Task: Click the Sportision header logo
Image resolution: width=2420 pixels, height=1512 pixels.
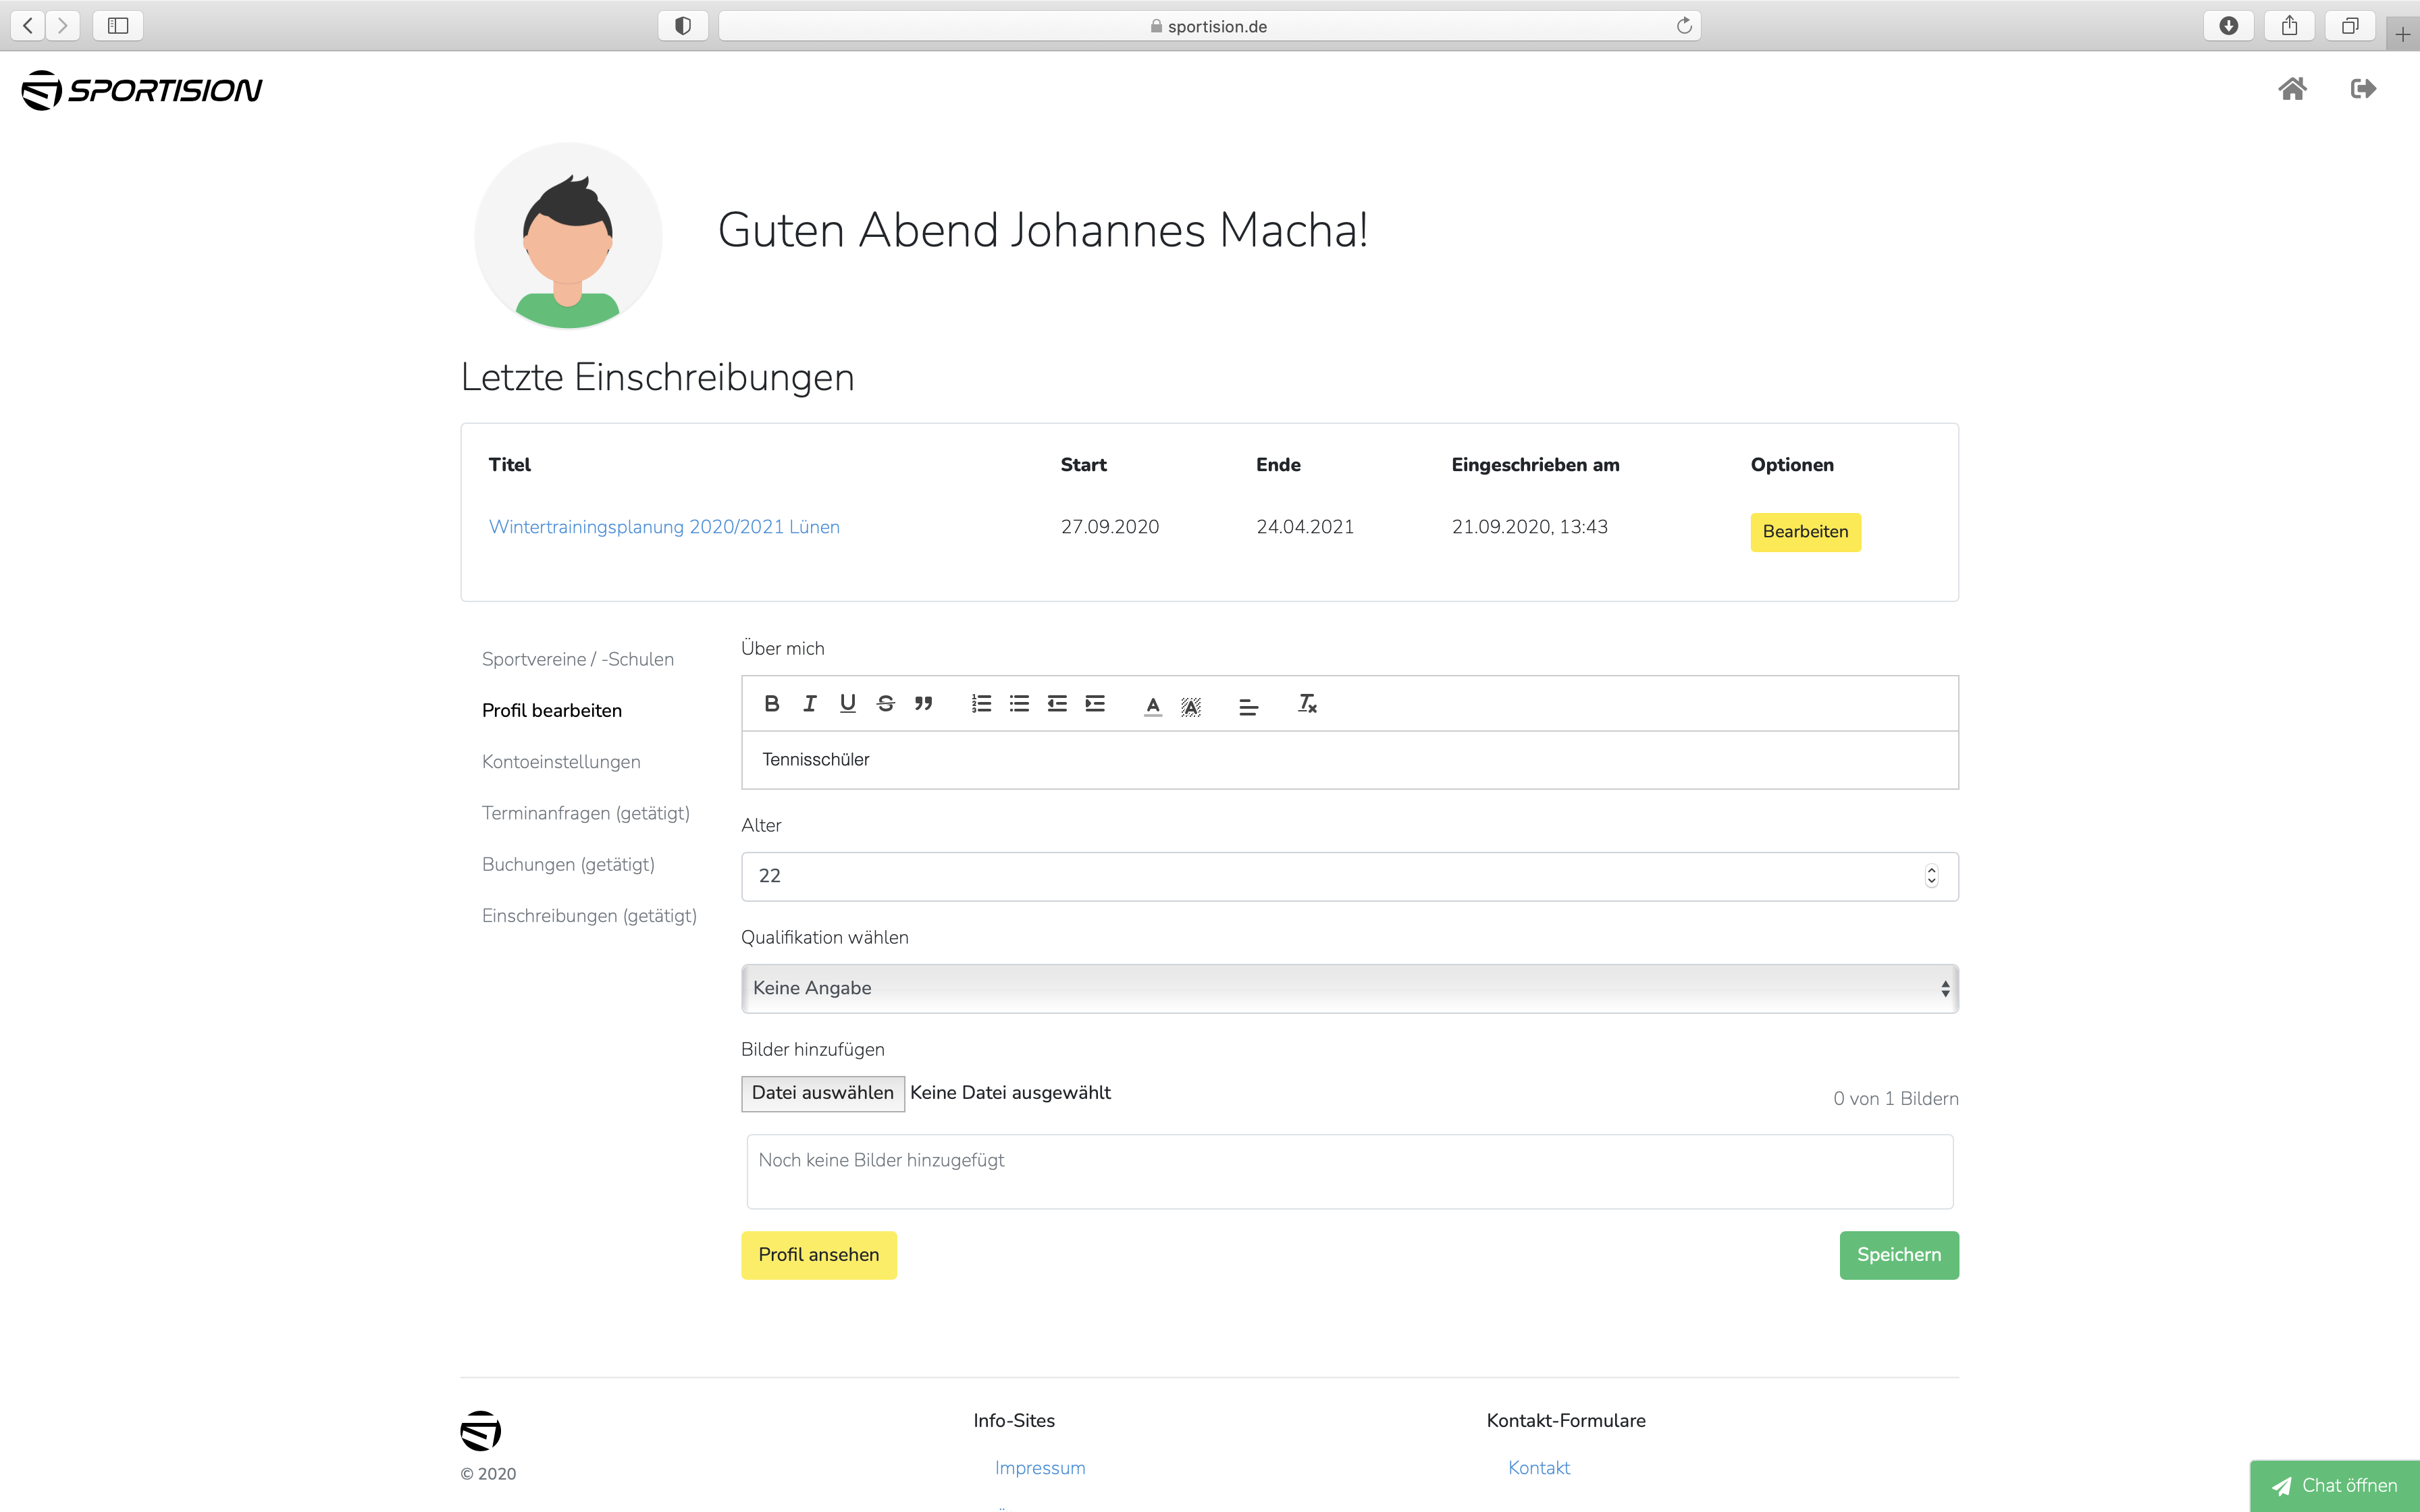Action: [142, 90]
